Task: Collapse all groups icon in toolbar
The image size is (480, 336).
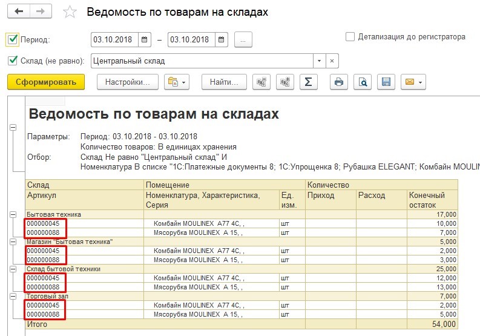Action: [261, 82]
